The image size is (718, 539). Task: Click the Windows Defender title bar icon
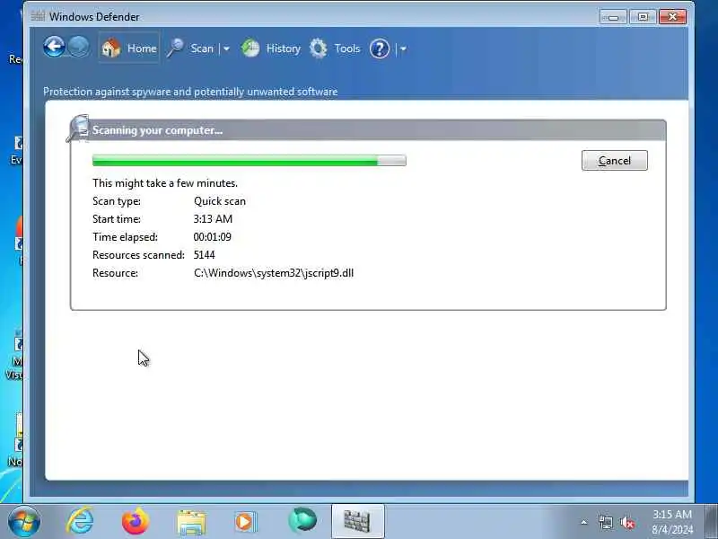click(x=38, y=16)
